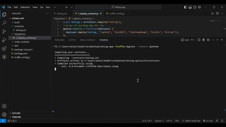Open terminal panel views and more actions ellipsis
Viewport: 226px width, 127px height.
tap(213, 40)
